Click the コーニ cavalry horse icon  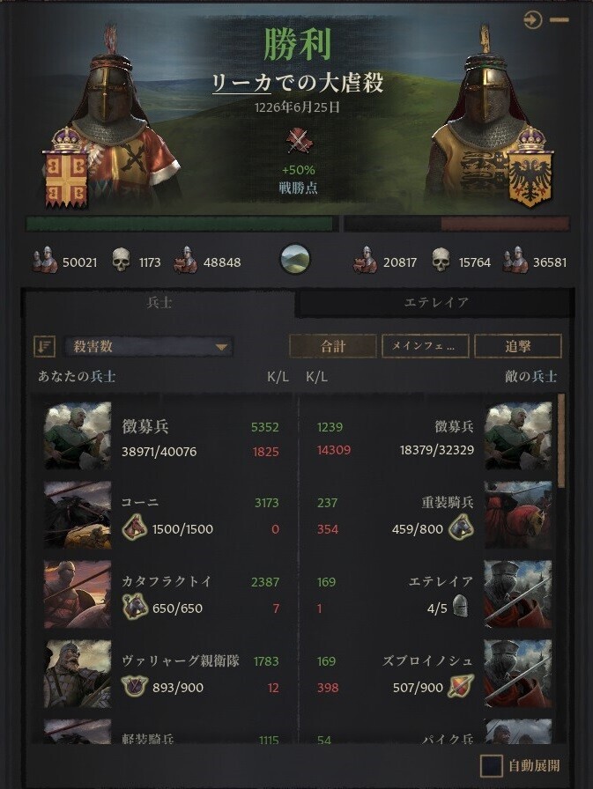(134, 527)
